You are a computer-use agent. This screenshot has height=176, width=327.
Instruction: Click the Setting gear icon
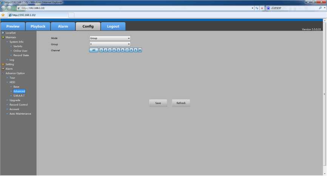click(3, 64)
